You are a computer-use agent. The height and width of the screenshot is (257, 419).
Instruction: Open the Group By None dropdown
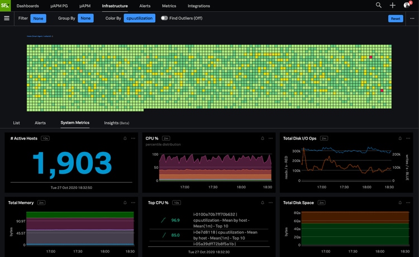(85, 18)
